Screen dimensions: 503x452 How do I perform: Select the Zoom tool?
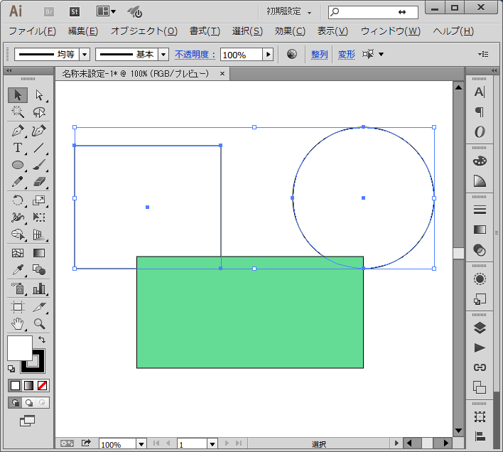click(x=39, y=324)
